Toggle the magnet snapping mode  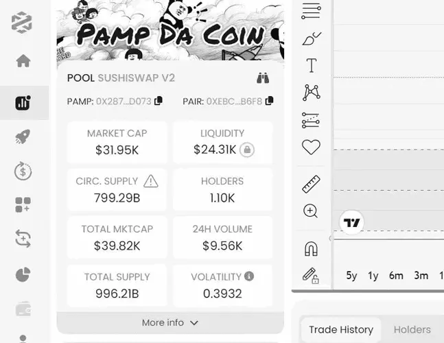311,248
